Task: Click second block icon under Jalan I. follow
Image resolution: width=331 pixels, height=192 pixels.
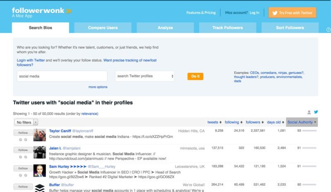Action: tap(26, 157)
